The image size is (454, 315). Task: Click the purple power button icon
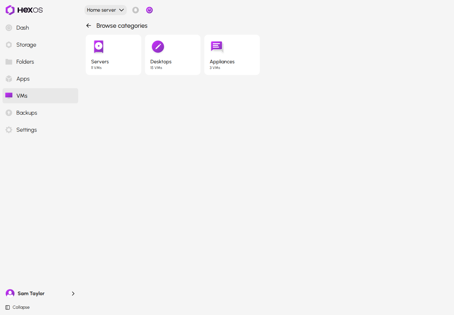[x=149, y=10]
